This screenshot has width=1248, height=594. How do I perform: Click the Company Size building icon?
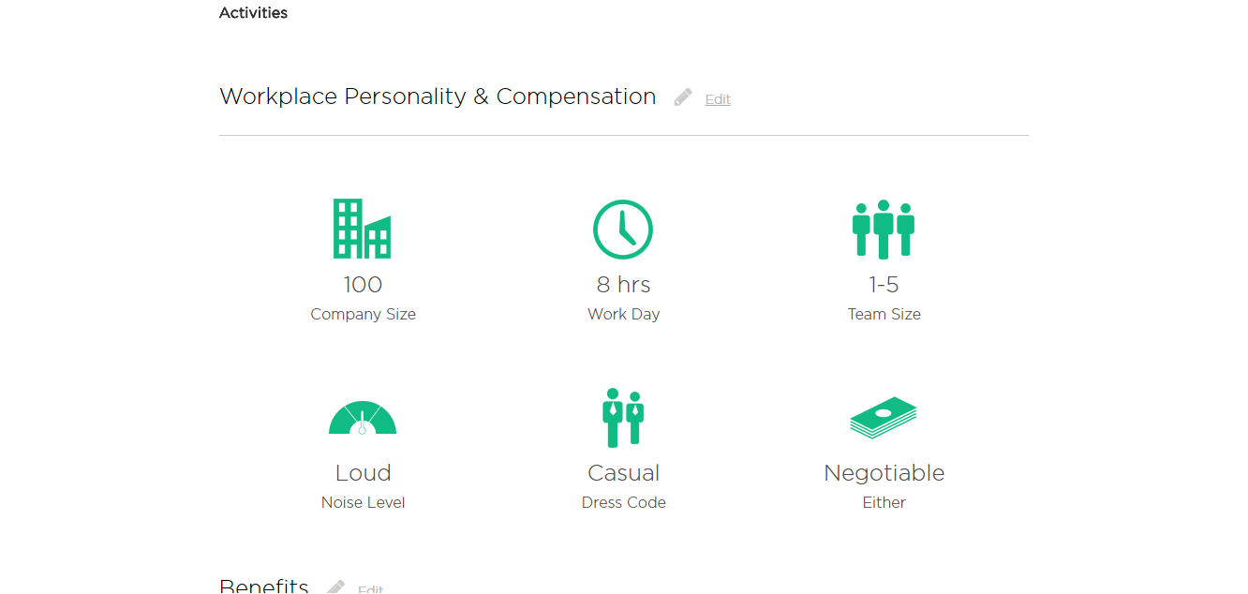(x=362, y=229)
